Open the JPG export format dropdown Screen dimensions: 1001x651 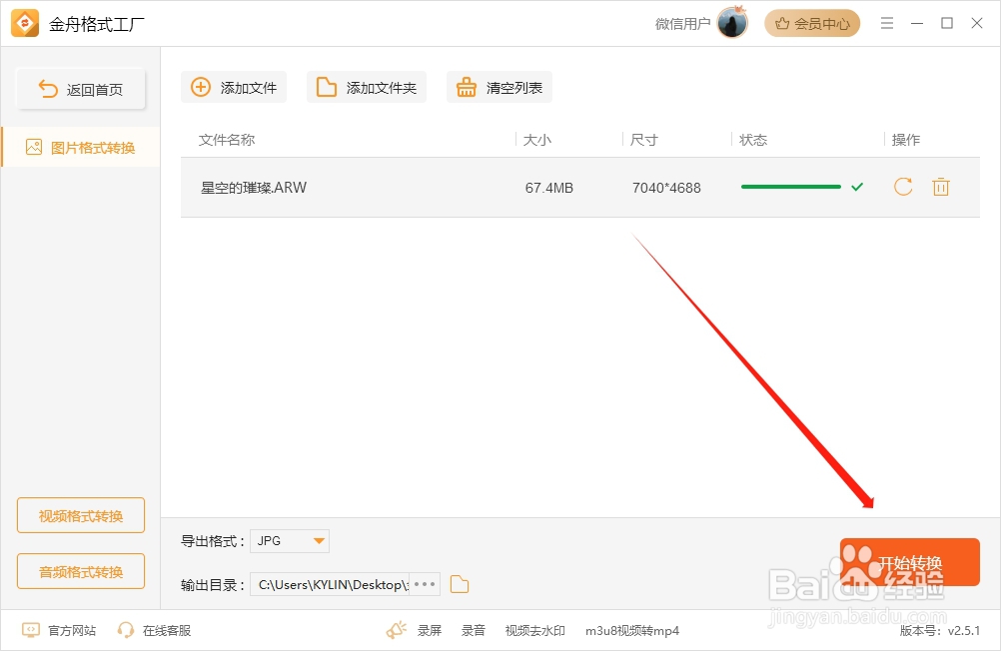(x=289, y=540)
